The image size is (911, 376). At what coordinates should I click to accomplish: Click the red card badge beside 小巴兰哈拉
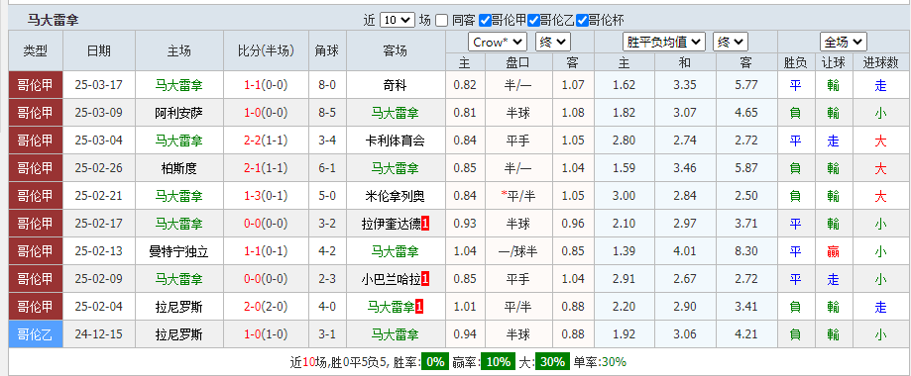click(x=426, y=279)
